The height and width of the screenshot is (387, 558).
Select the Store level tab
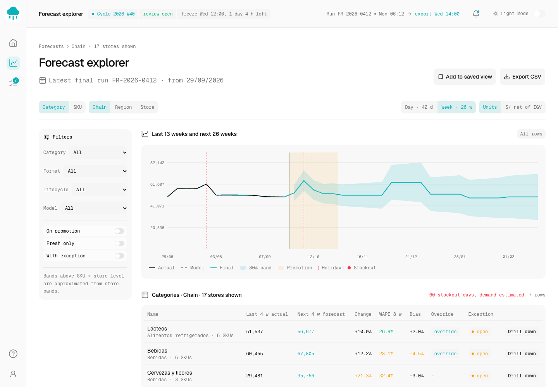coord(147,107)
